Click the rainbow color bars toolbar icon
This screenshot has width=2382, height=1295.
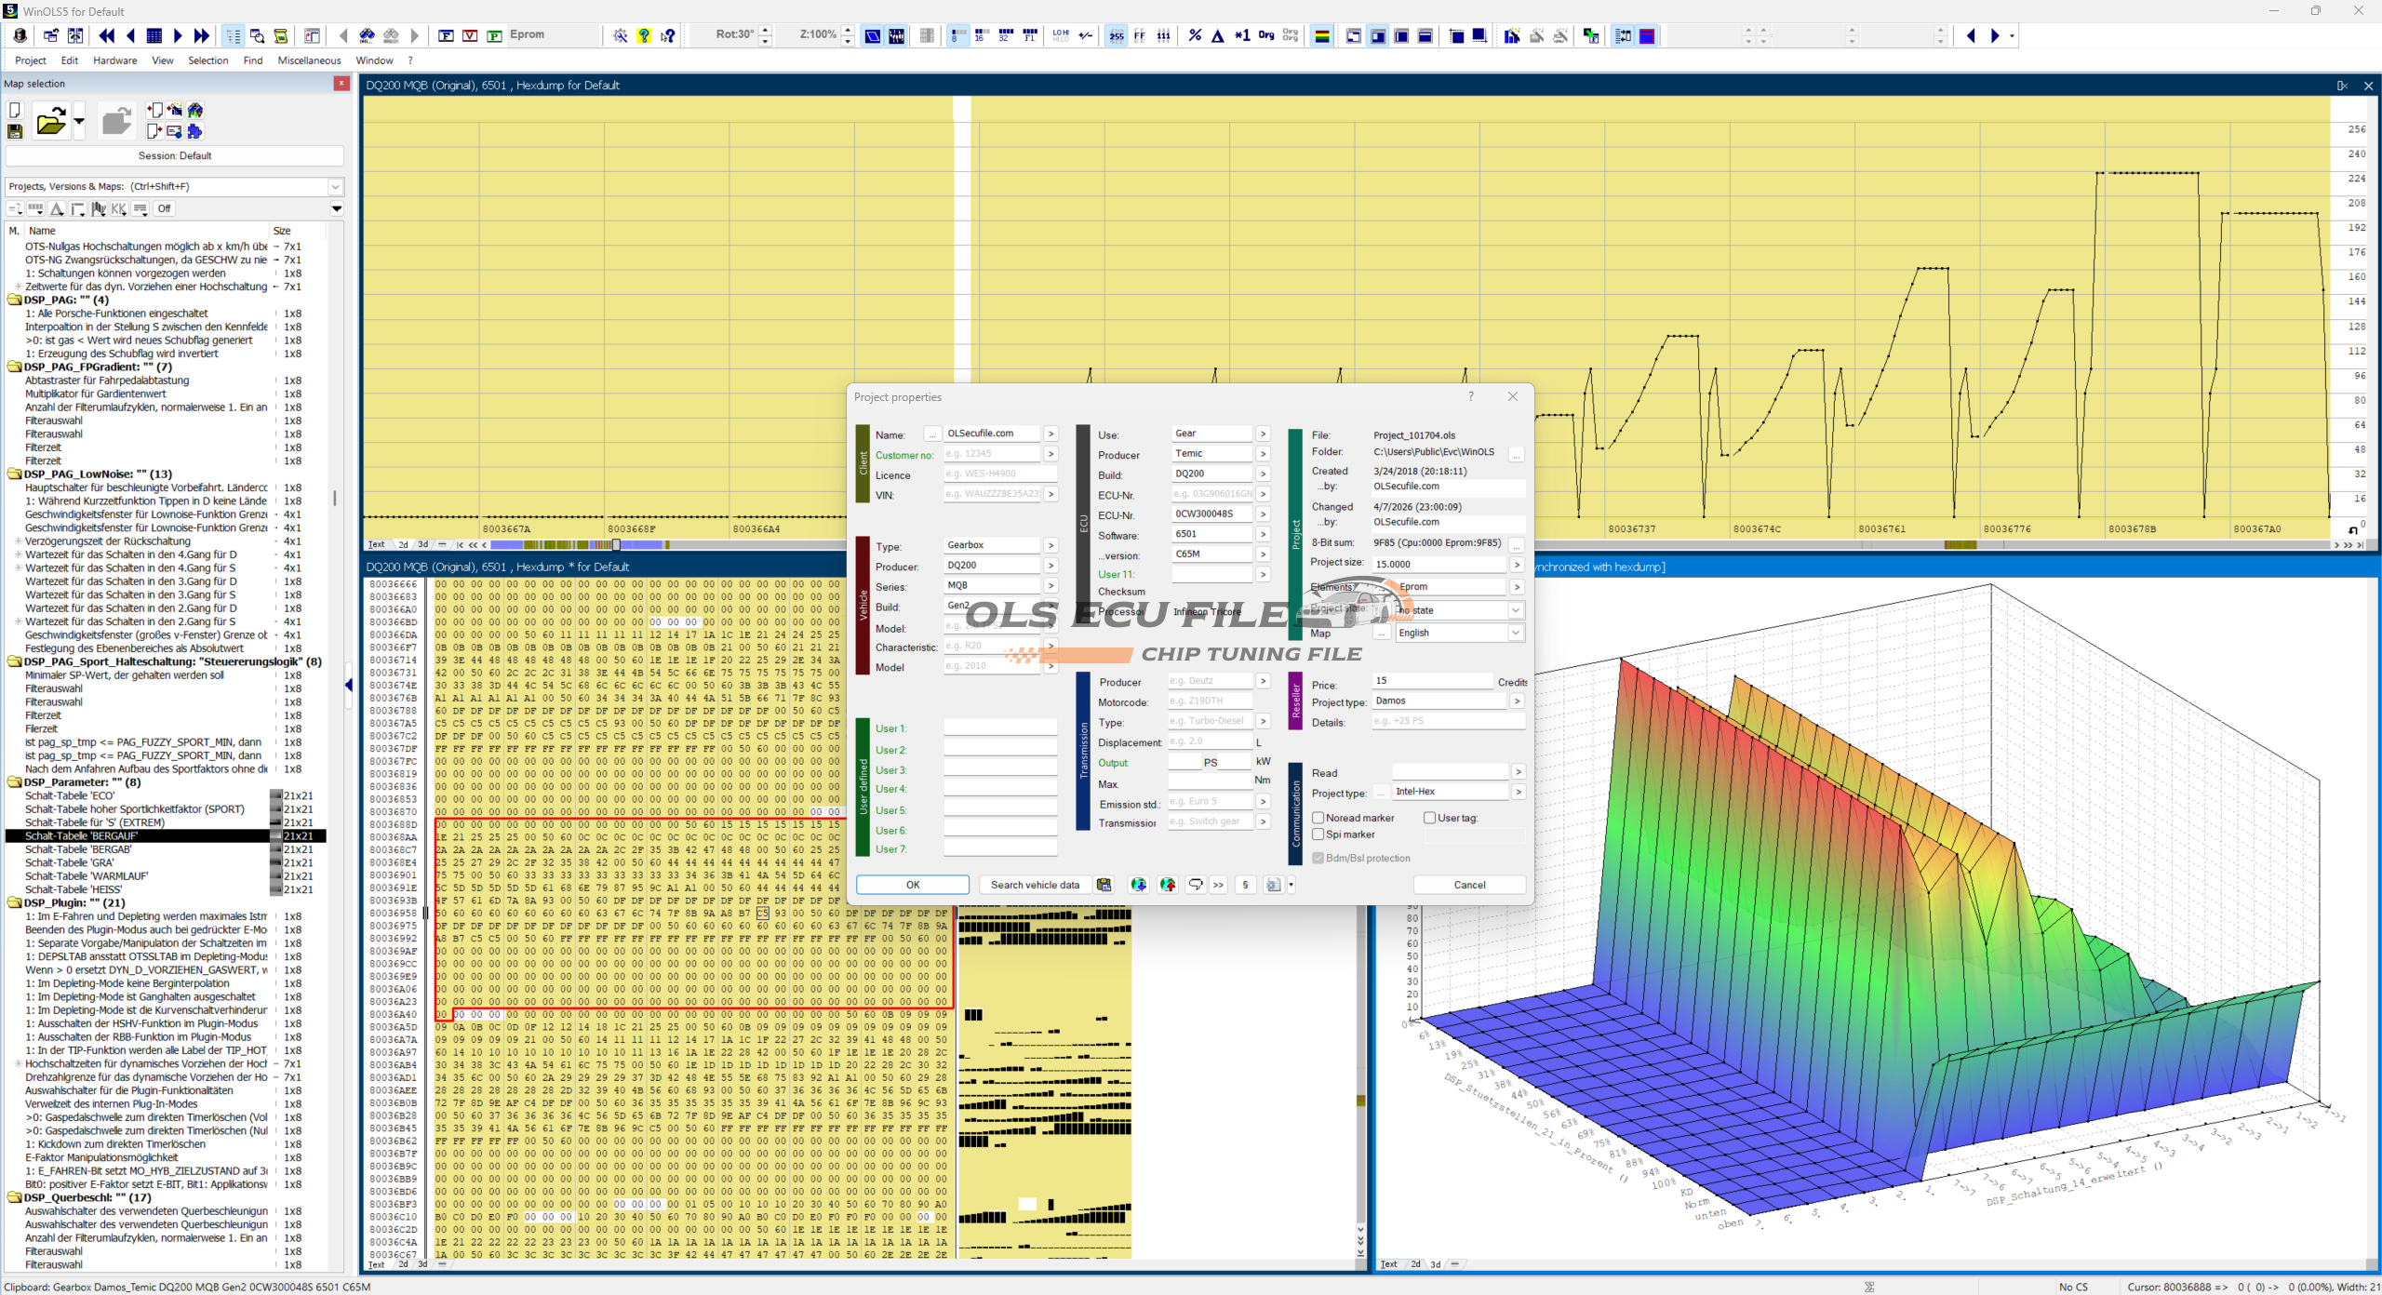point(1321,35)
